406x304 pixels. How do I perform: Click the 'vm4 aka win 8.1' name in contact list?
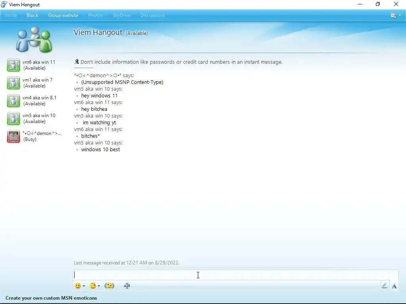pos(39,98)
